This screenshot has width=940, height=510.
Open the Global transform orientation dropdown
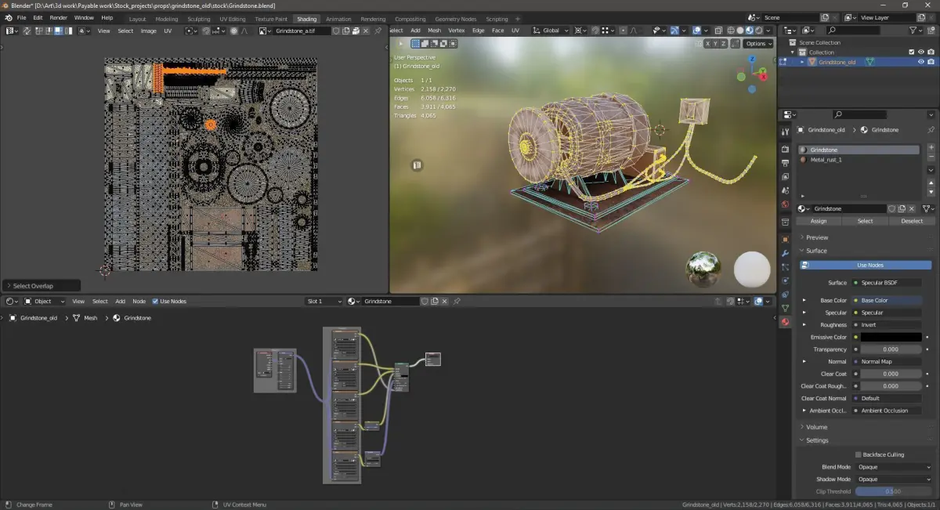(x=551, y=31)
